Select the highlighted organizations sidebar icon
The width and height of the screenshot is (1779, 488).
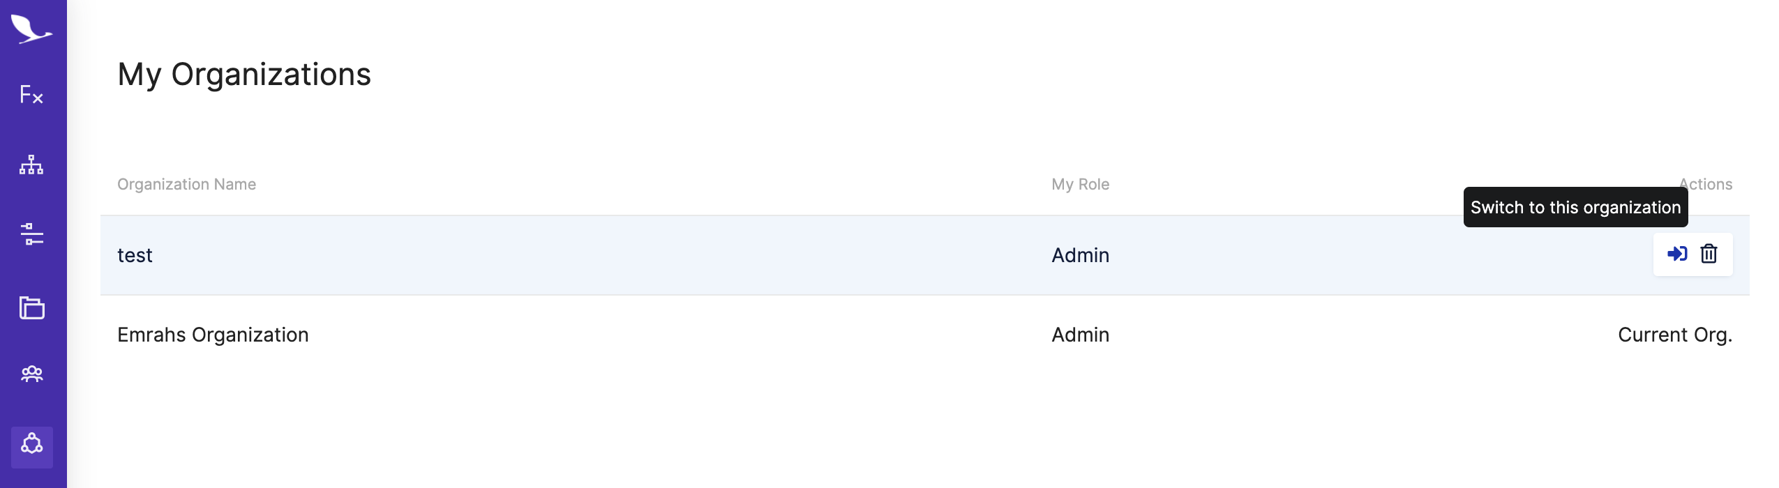(x=32, y=447)
